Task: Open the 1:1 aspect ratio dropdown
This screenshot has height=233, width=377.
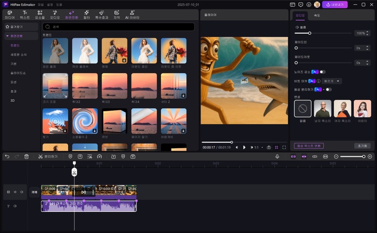Action: click(x=258, y=148)
